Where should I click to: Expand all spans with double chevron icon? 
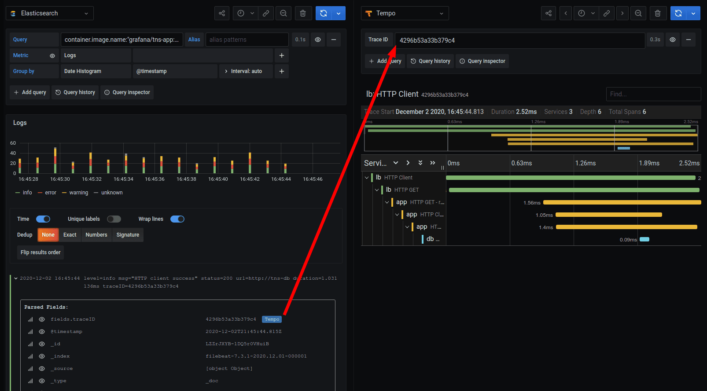tap(420, 163)
